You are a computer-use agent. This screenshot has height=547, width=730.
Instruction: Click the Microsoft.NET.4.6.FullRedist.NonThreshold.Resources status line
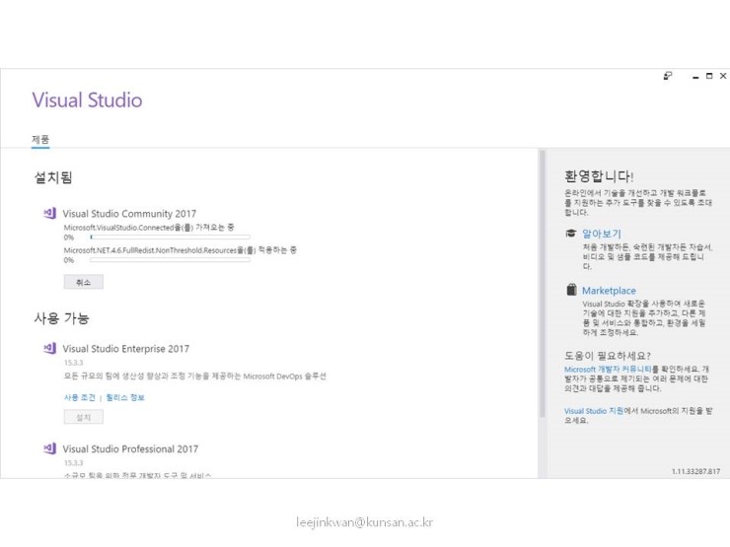[181, 250]
